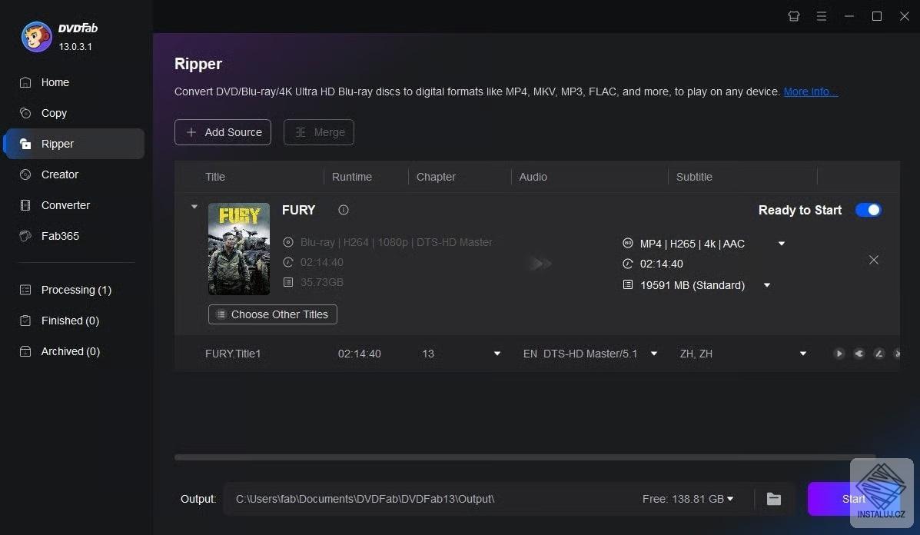Open the skin/theme shirt icon in title bar
920x535 pixels.
click(794, 16)
